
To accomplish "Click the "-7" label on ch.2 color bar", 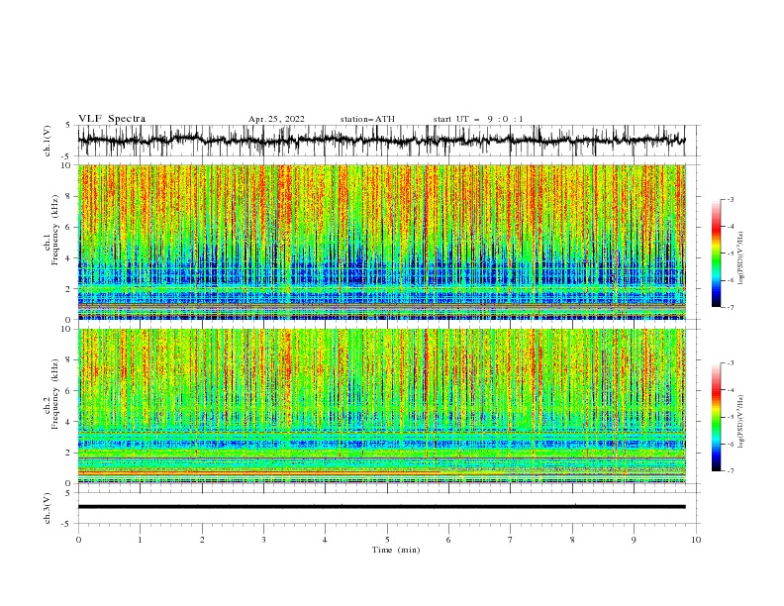I will pyautogui.click(x=730, y=471).
